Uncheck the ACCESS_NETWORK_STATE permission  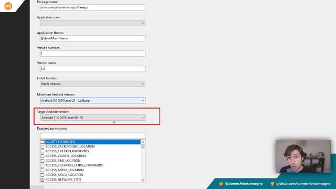pos(43,180)
